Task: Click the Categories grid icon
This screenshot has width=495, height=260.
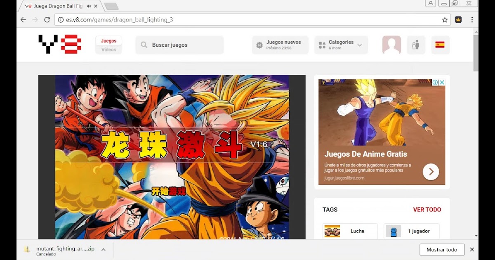Action: point(322,45)
